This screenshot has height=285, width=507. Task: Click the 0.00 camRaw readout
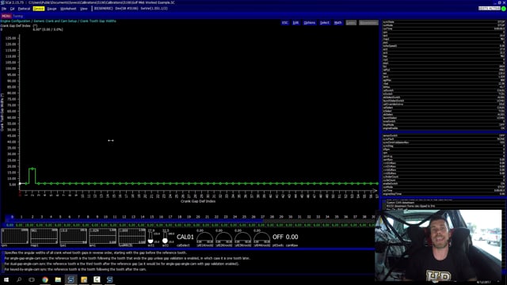tap(292, 238)
